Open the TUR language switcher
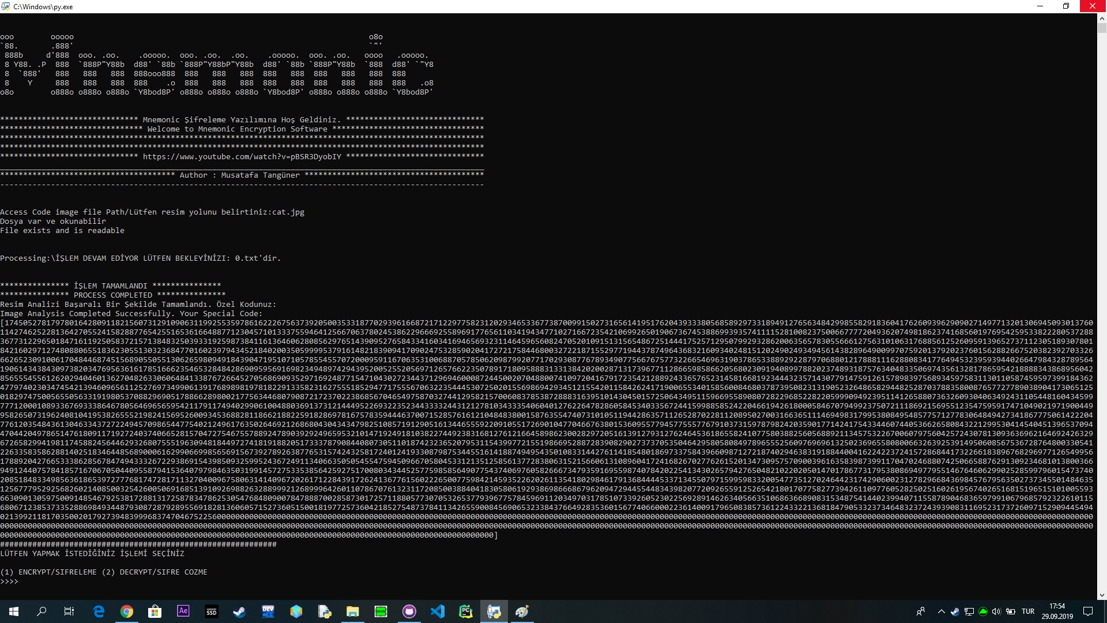The height and width of the screenshot is (623, 1107). tap(1028, 611)
